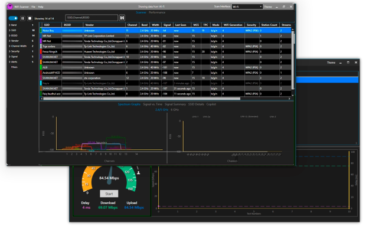
Task: Click the 4 ms delay value
Action: coord(86,208)
